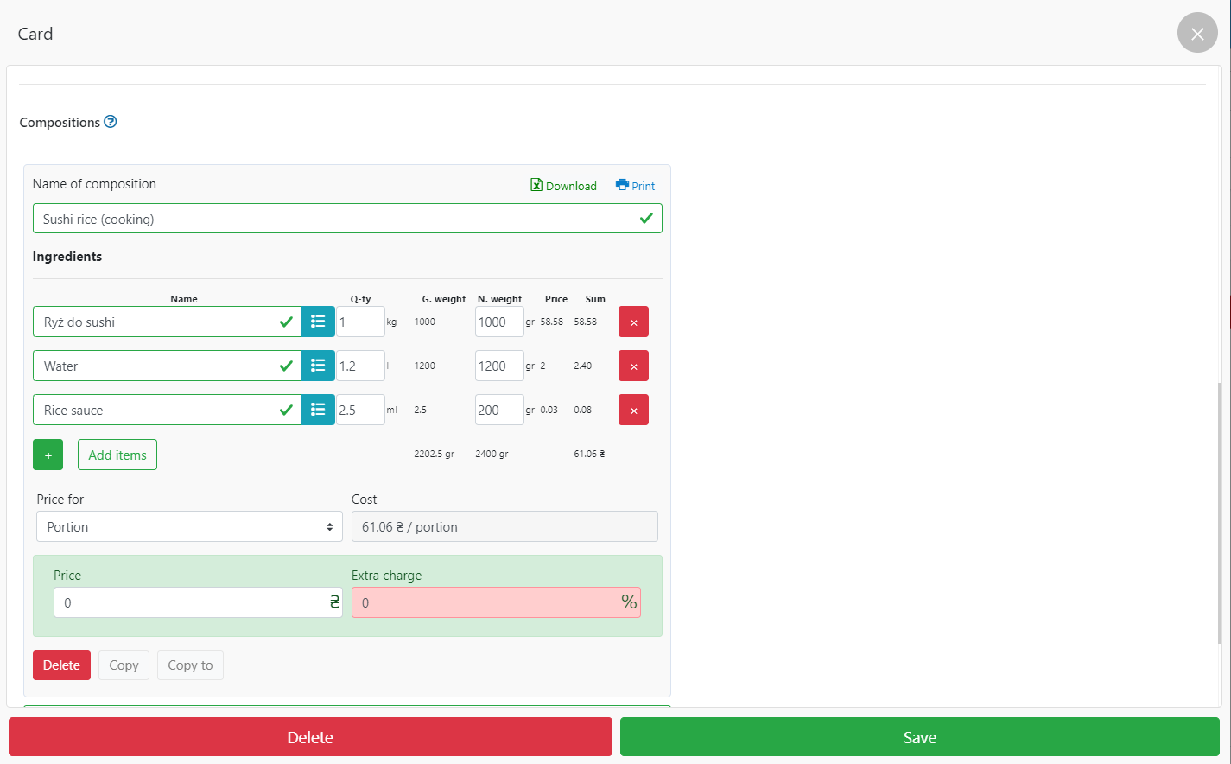This screenshot has height=764, width=1231.
Task: Open ingredient list icon for Rice sauce
Action: [x=317, y=410]
